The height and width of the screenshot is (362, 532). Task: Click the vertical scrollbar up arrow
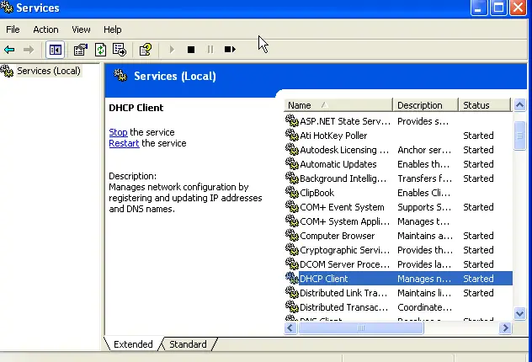coord(519,105)
